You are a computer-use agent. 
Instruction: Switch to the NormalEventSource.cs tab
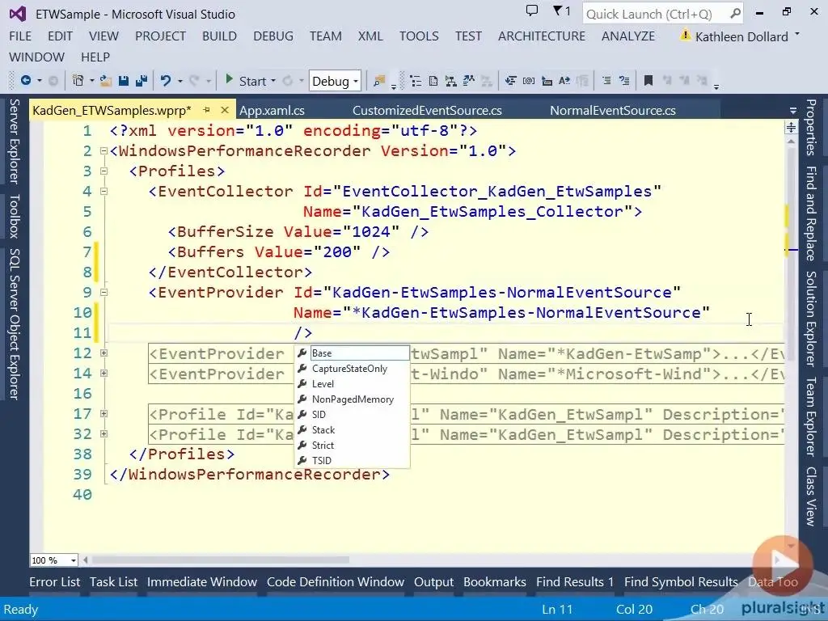613,110
